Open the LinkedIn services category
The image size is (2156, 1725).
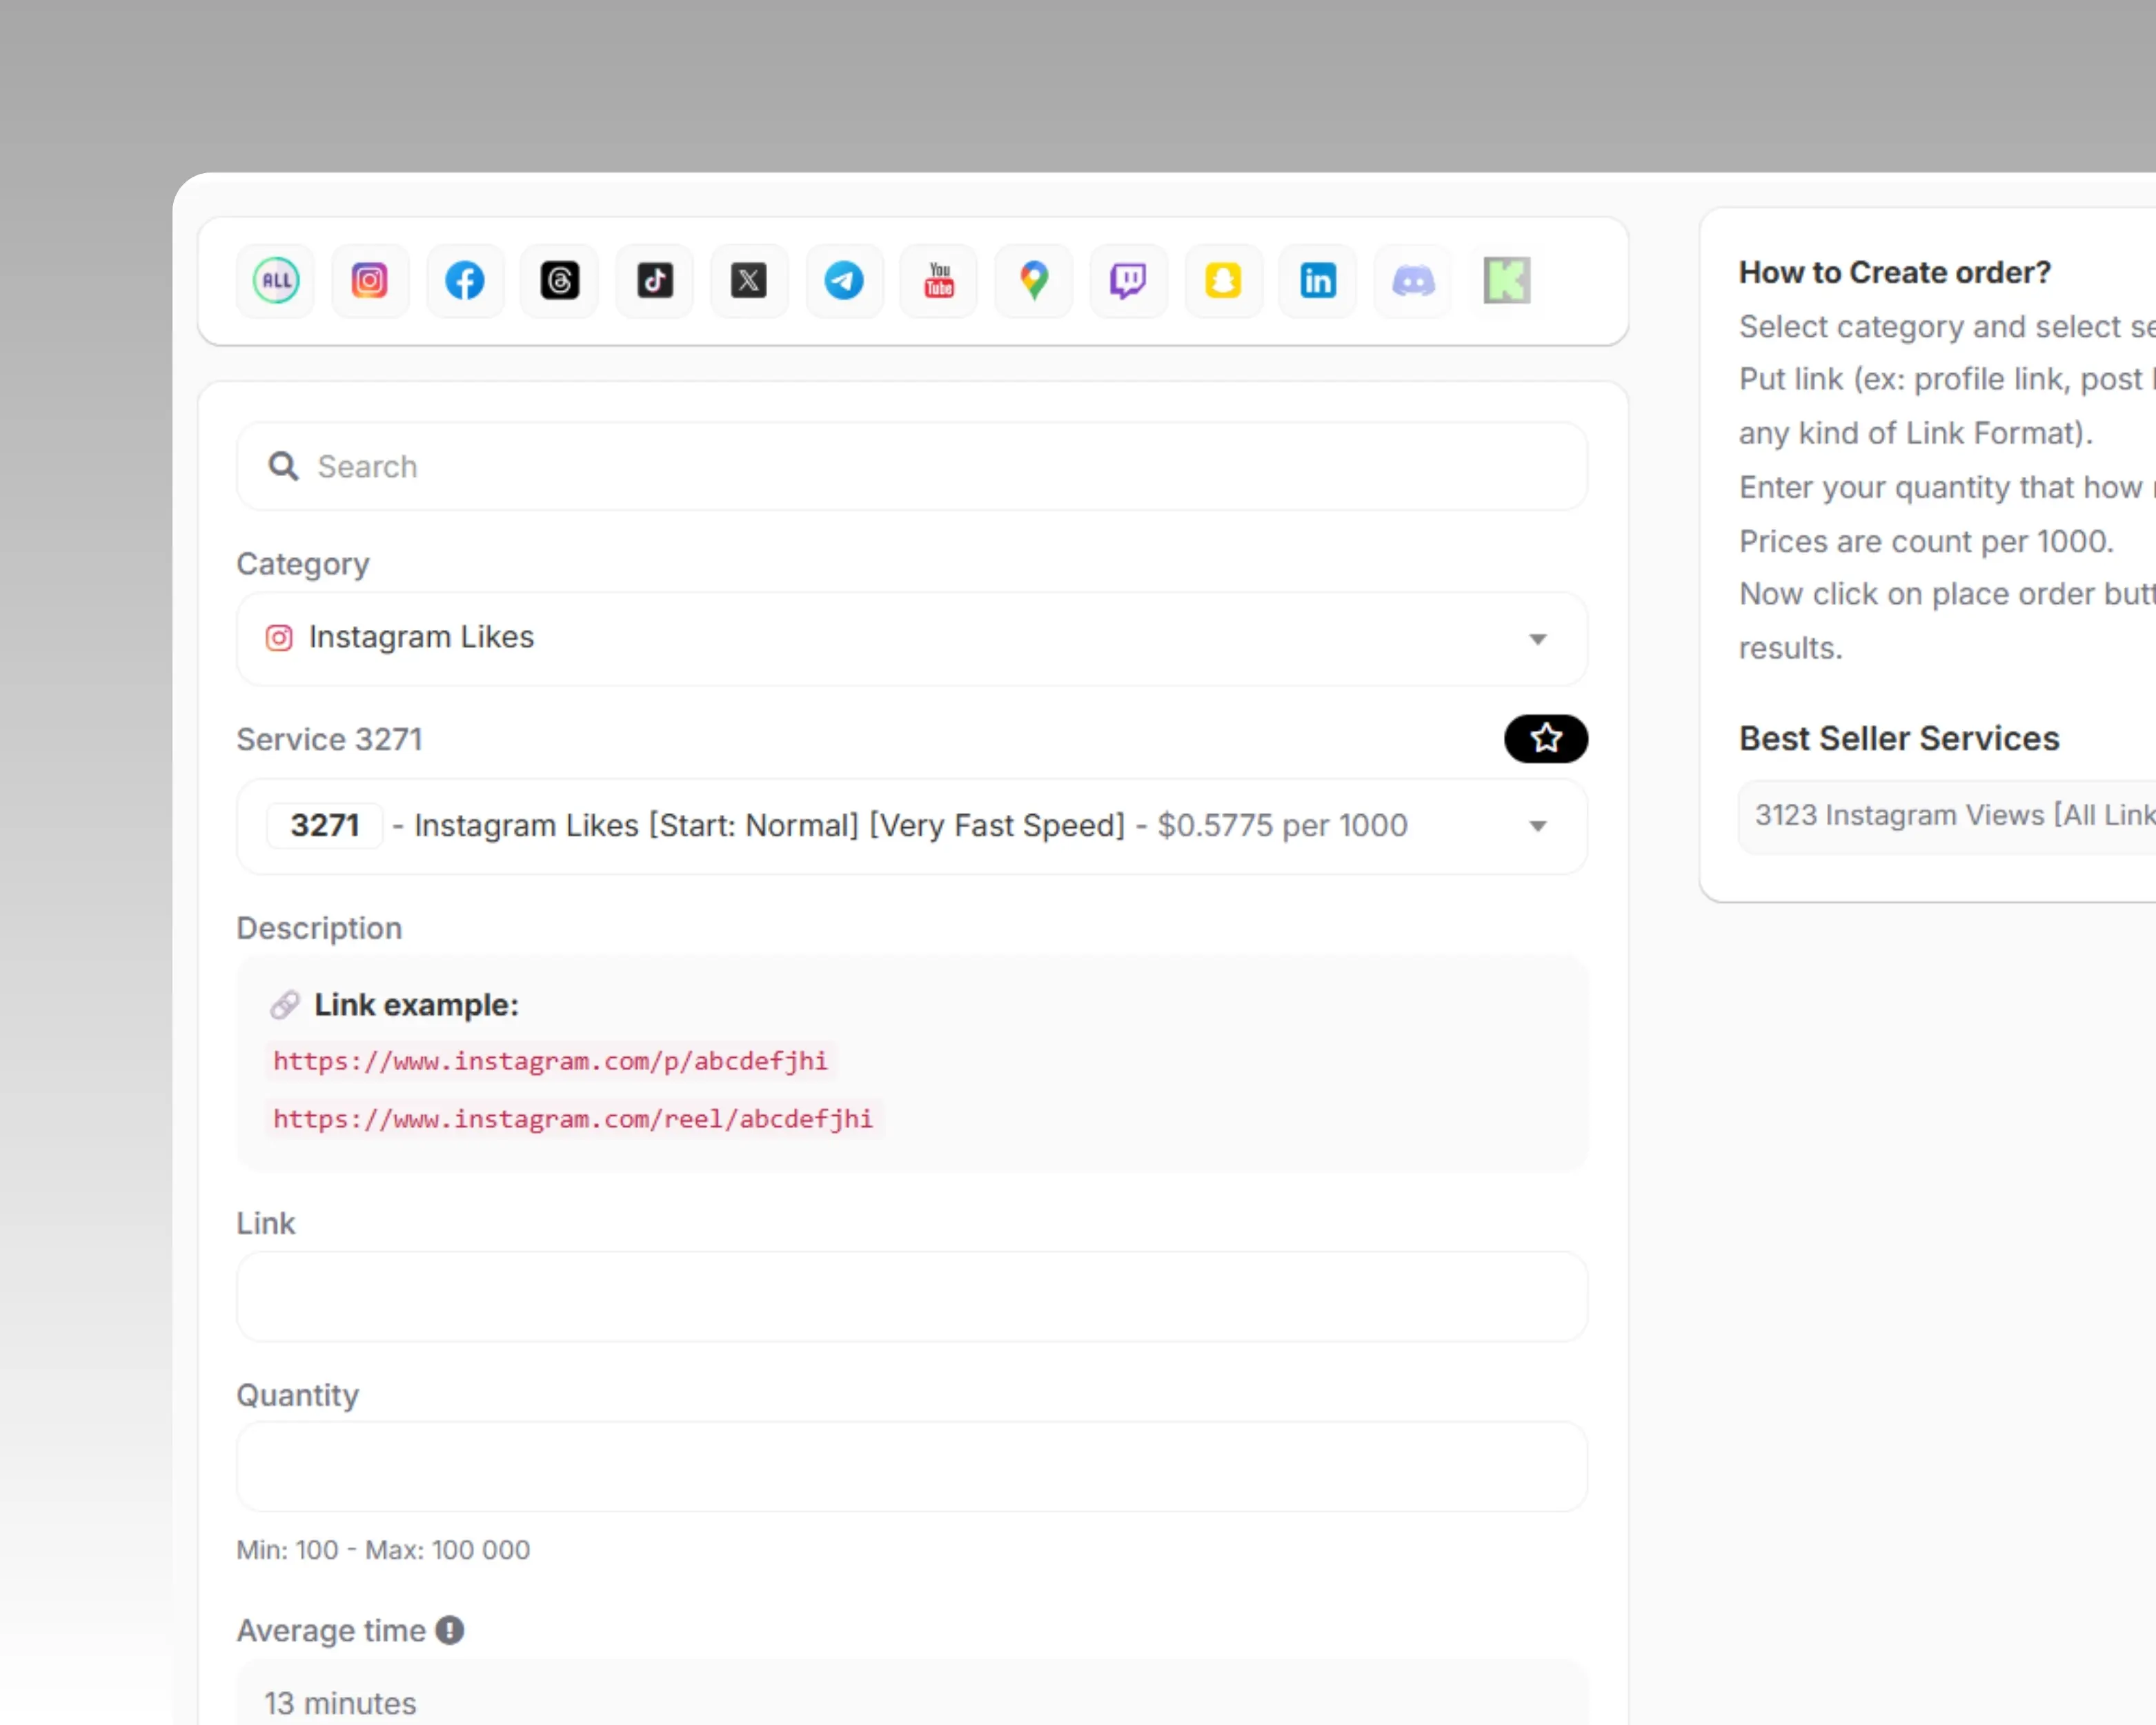tap(1318, 281)
